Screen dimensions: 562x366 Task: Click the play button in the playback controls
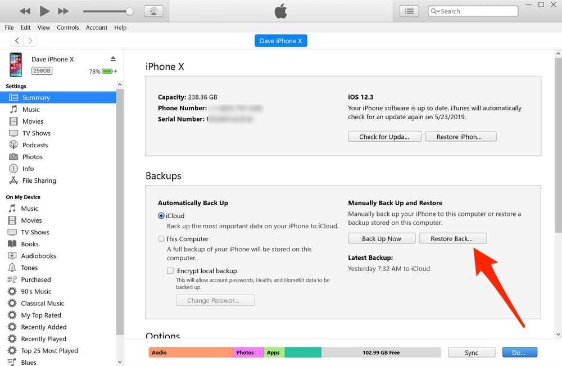(x=44, y=11)
